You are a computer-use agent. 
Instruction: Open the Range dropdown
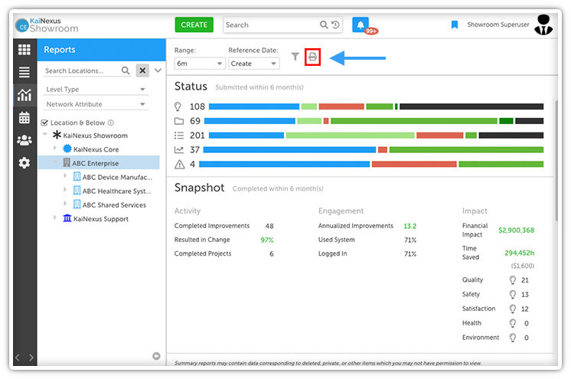tap(199, 64)
